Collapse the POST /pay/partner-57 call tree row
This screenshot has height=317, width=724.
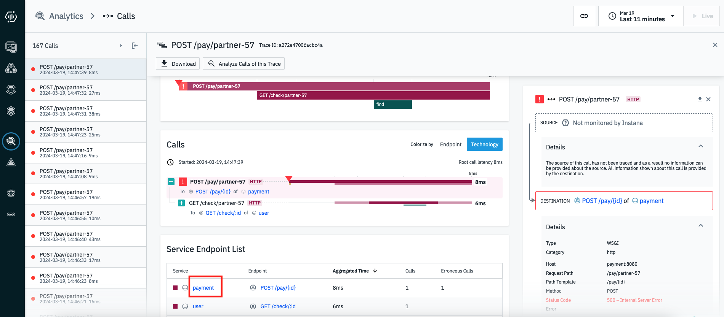171,182
